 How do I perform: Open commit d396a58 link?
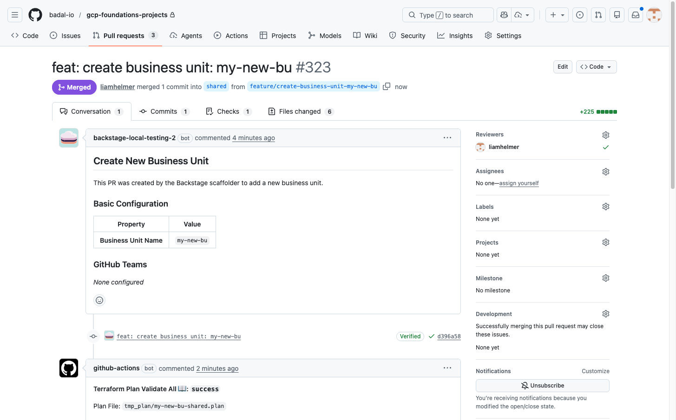tap(449, 336)
